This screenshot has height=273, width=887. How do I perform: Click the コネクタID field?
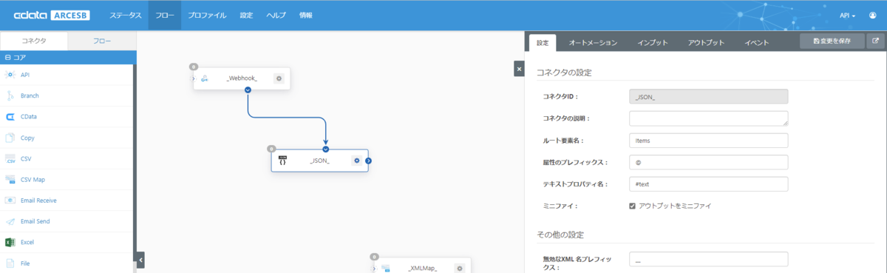point(708,96)
